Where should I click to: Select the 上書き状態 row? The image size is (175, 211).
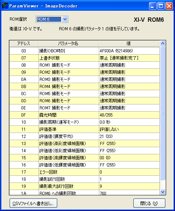[85, 58]
